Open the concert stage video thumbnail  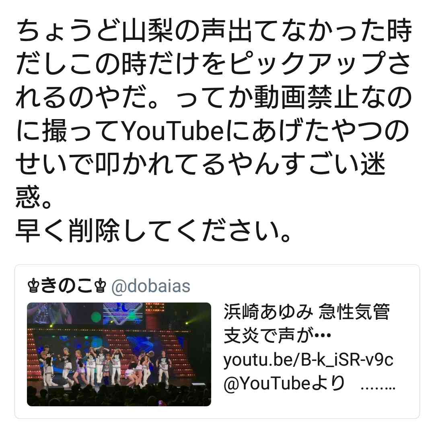coord(119,354)
